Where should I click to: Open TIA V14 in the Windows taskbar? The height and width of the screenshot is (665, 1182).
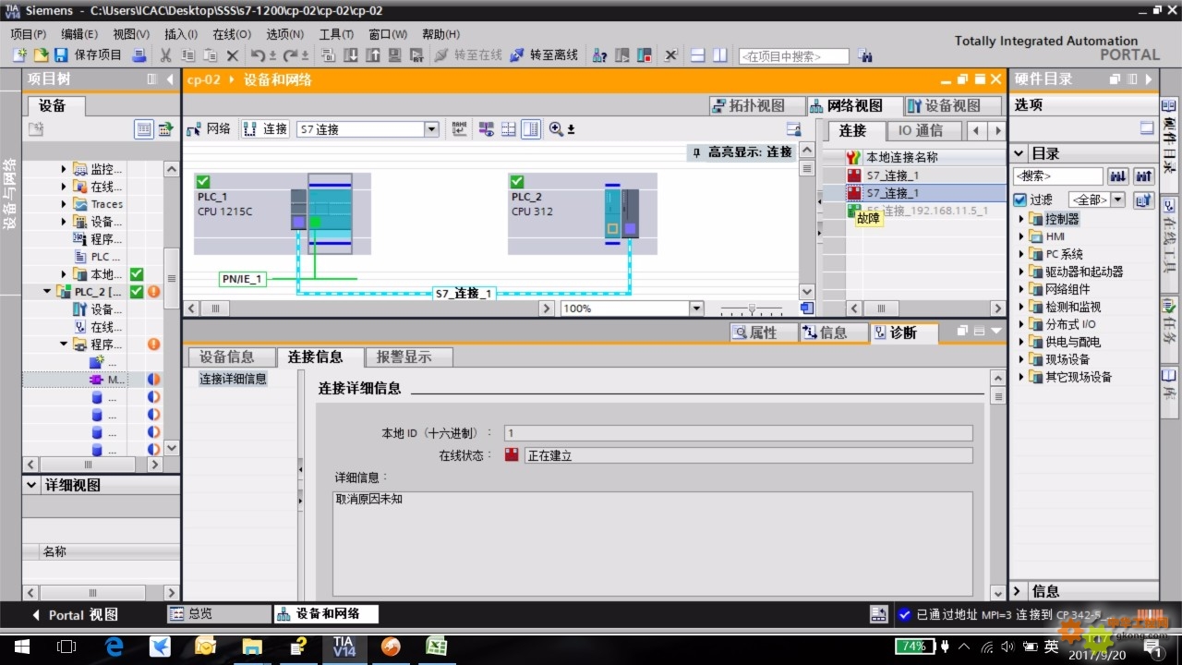pos(344,647)
